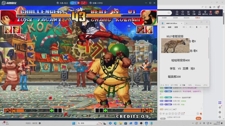Screen dimensions: 225x126
Task: Click the weather widget on taskbar
Action: tap(6, 123)
